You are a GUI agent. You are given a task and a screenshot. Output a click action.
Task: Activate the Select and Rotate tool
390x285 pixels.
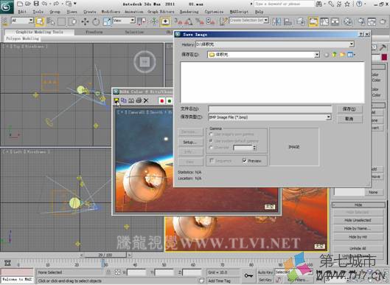(96, 21)
